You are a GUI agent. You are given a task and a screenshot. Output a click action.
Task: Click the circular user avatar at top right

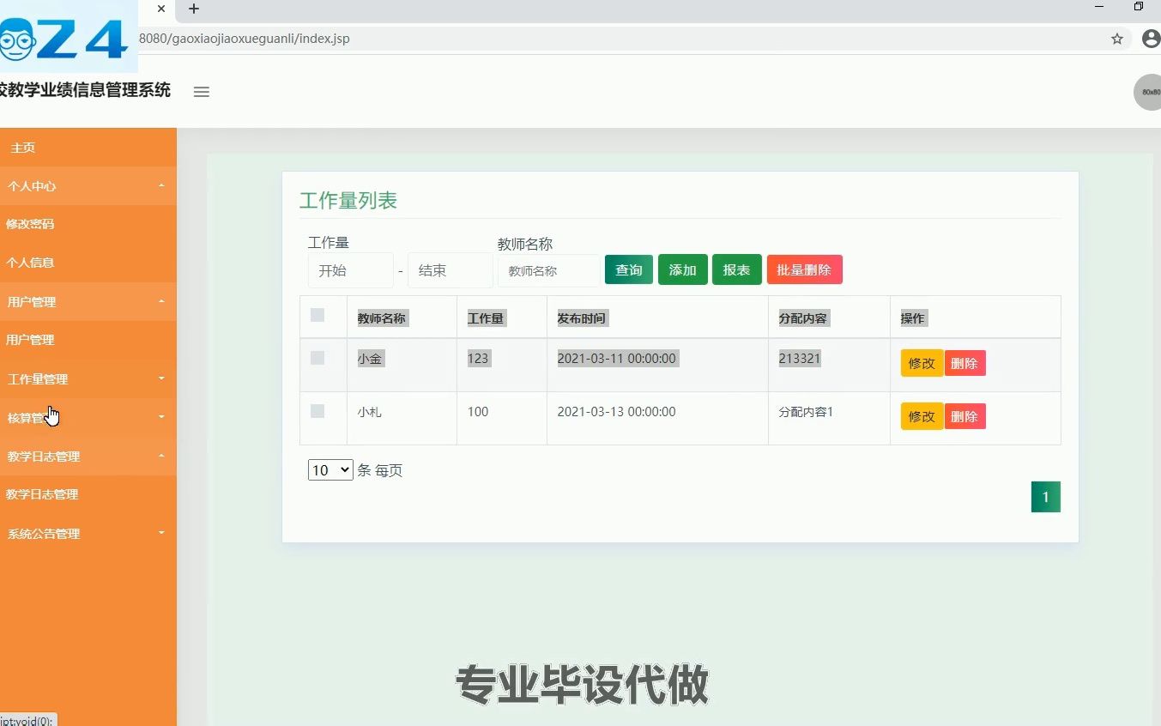[x=1148, y=92]
